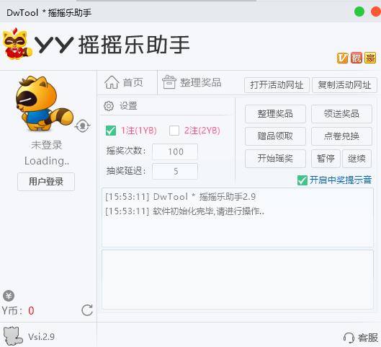Click log line 软件初始化完毕,请进行操作..
The height and width of the screenshot is (347, 381).
pos(184,211)
